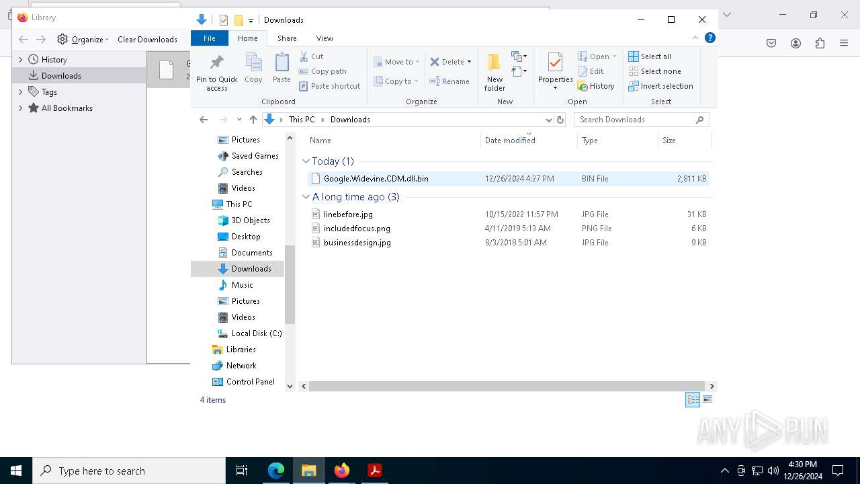860x484 pixels.
Task: Expand History in the Library sidebar
Action: (x=20, y=60)
